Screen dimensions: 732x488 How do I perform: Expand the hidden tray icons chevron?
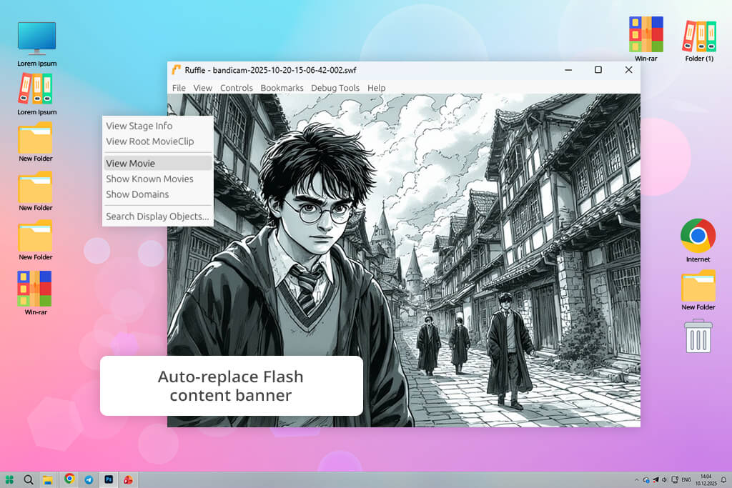[636, 480]
